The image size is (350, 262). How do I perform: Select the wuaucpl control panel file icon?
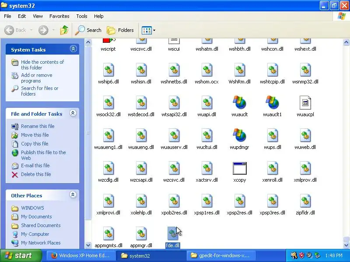pos(305,103)
